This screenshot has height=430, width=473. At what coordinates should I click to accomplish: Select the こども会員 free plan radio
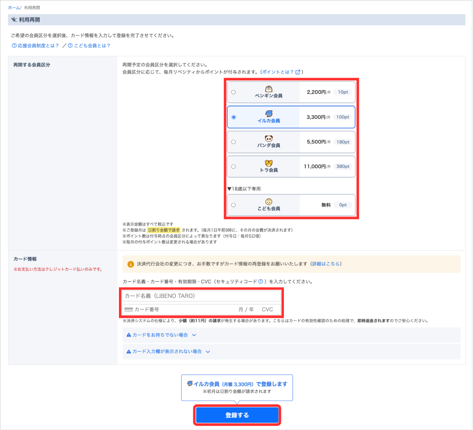click(233, 205)
